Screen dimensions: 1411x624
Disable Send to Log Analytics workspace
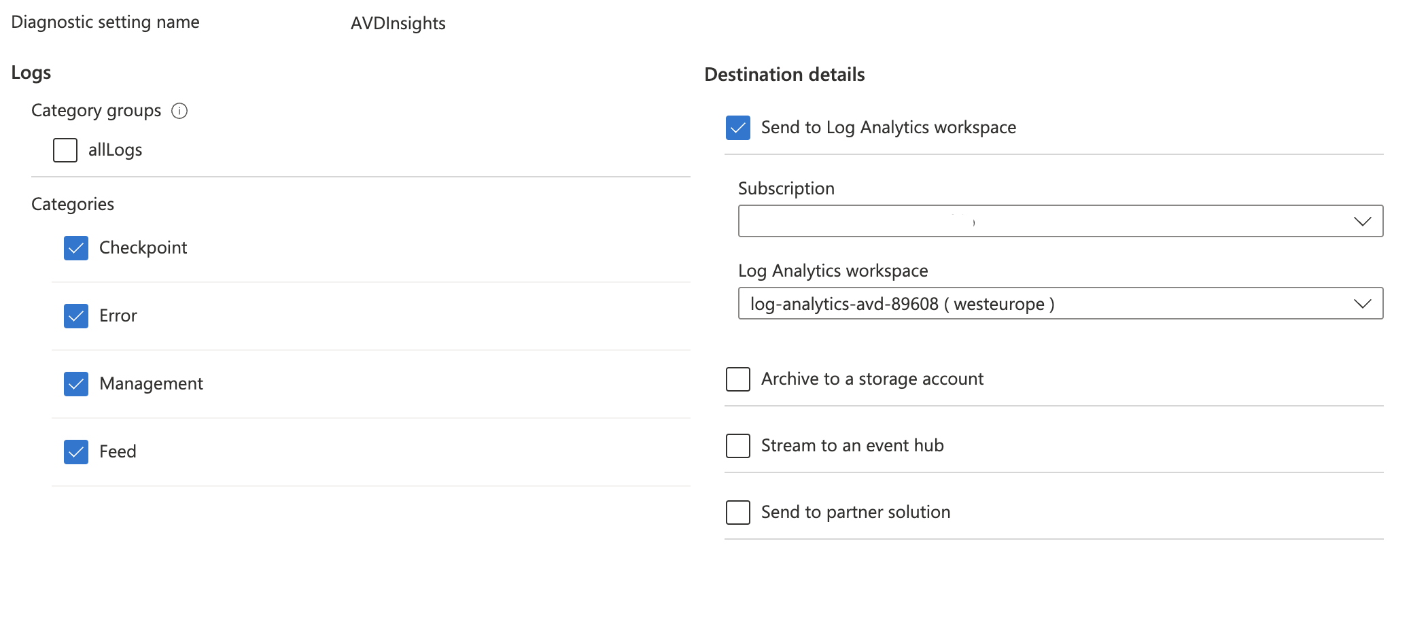click(x=737, y=127)
